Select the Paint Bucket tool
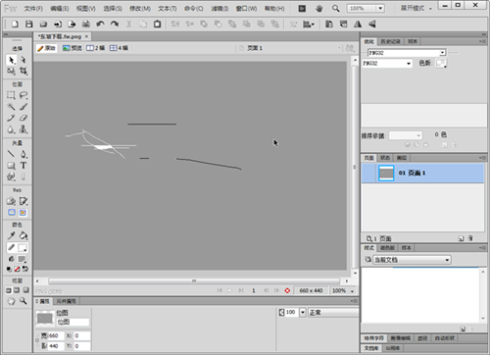The width and height of the screenshot is (490, 355). pos(24,235)
